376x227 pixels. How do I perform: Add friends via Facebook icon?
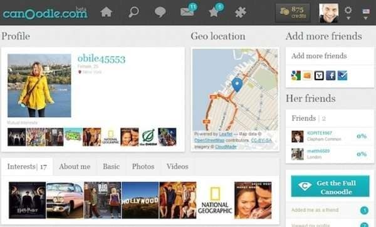tap(331, 76)
